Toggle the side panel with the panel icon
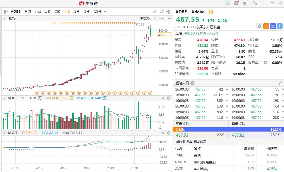Viewport: 284px width, 172px height. 169,12
